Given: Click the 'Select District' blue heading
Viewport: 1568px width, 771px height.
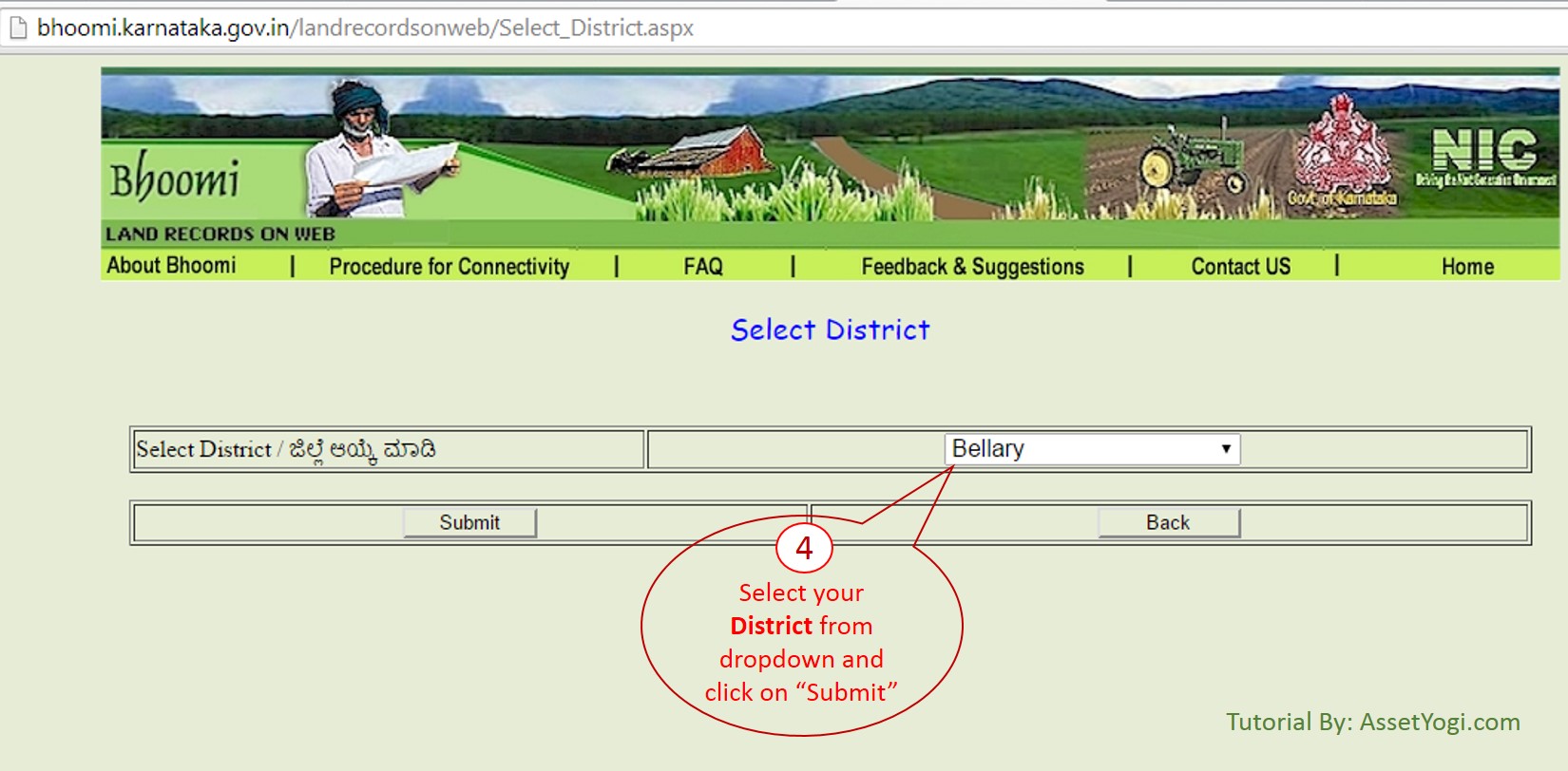Looking at the screenshot, I should pyautogui.click(x=831, y=330).
